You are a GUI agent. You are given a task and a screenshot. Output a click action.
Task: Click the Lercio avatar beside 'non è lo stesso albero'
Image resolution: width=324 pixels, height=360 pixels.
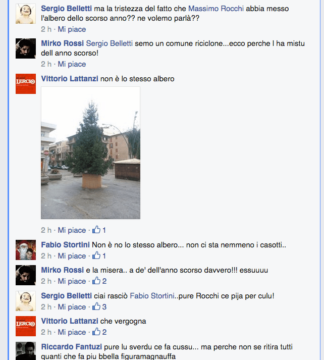26,84
